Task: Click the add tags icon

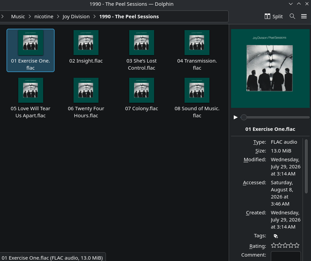Action: (276, 236)
